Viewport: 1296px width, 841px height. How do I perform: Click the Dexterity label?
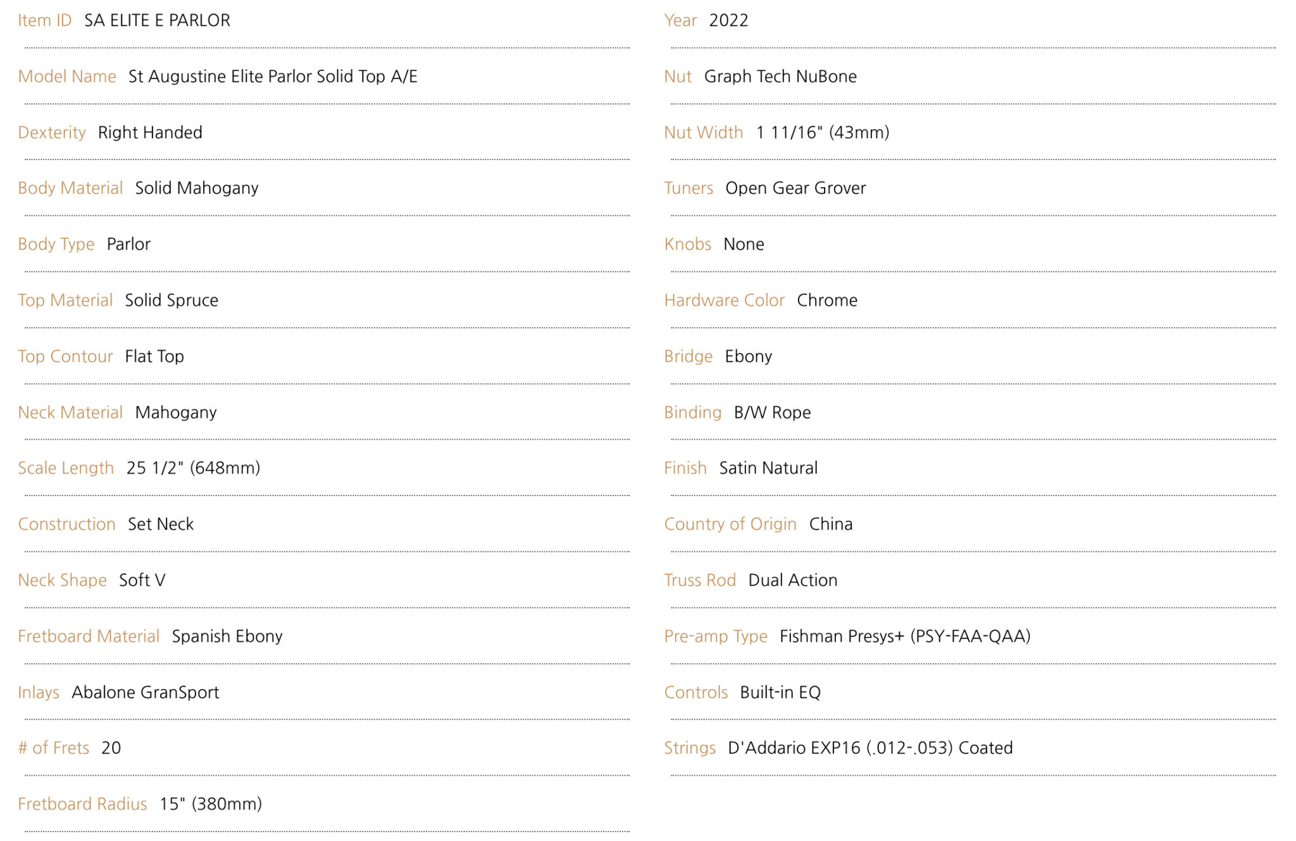tap(52, 132)
